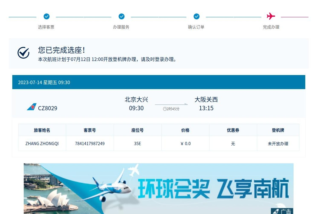The image size is (312, 214).
Task: Go to the 办理服务 step label
Action: tap(121, 27)
